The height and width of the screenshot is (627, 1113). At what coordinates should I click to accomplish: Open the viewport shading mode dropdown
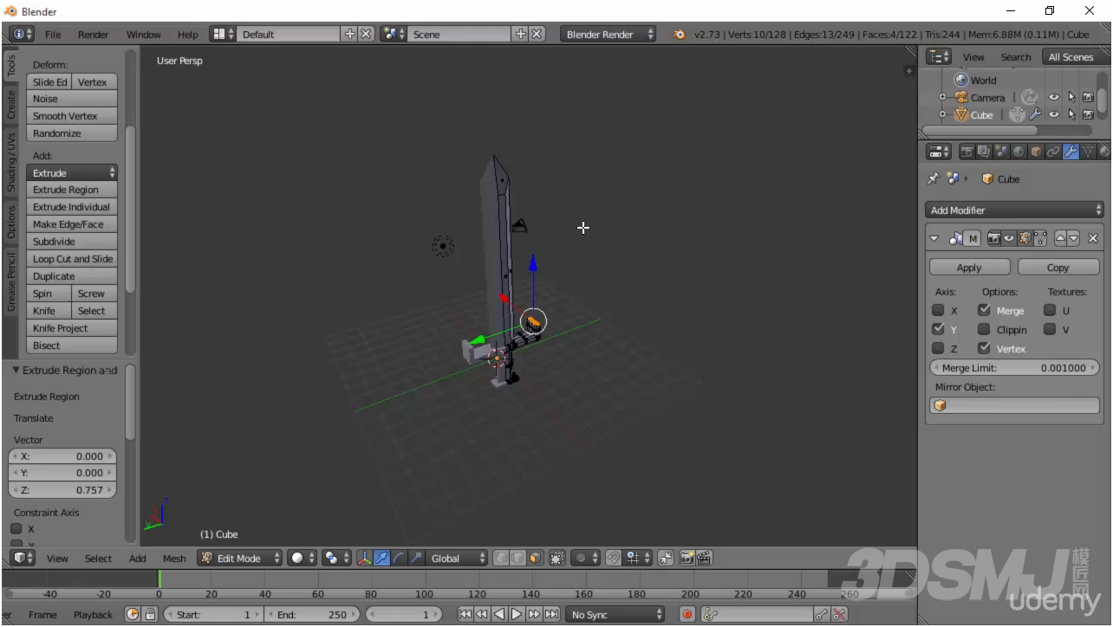(302, 558)
